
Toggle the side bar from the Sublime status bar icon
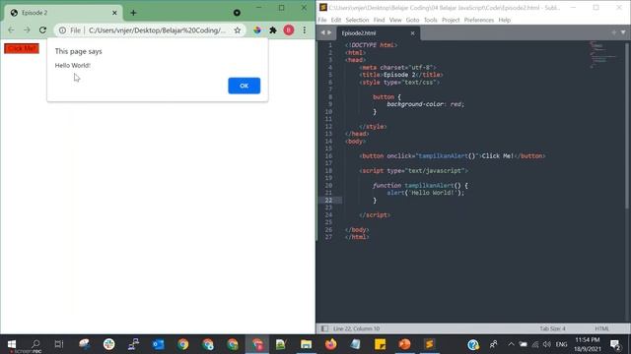click(324, 328)
